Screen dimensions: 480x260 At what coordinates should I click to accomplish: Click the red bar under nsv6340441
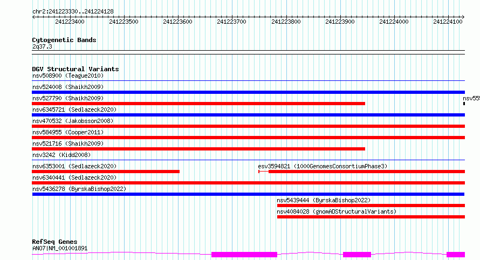click(248, 183)
